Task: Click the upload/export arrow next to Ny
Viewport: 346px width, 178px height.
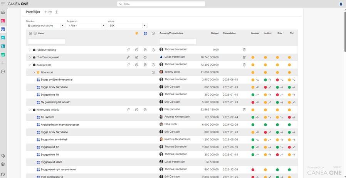Action: click(x=57, y=12)
